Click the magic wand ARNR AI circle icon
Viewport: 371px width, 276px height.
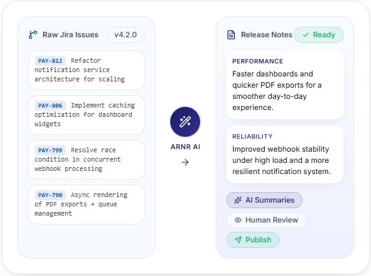(185, 122)
